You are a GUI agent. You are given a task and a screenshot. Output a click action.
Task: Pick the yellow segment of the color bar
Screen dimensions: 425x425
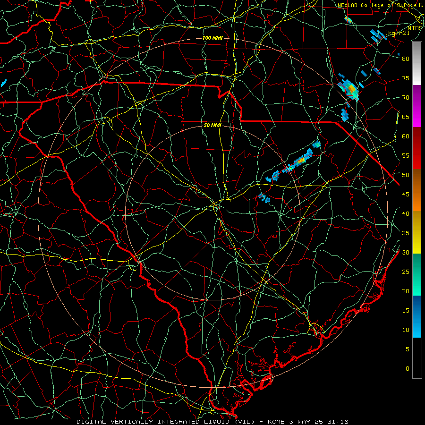pyautogui.click(x=417, y=232)
